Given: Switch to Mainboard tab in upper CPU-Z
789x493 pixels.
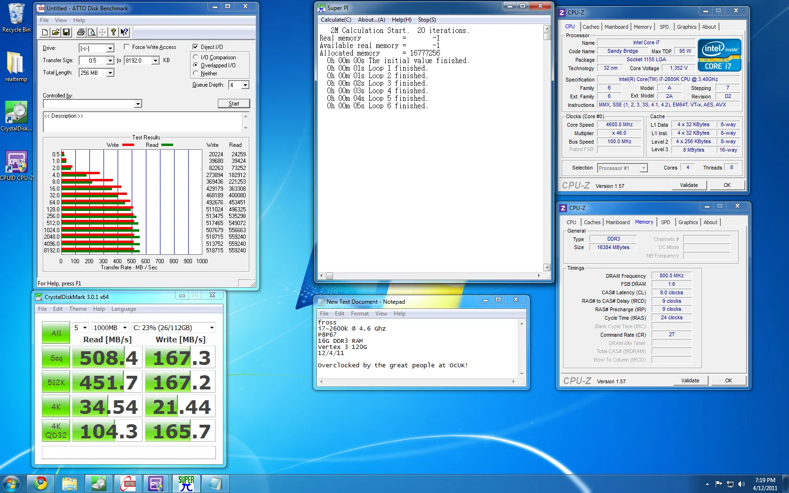Looking at the screenshot, I should [x=616, y=27].
